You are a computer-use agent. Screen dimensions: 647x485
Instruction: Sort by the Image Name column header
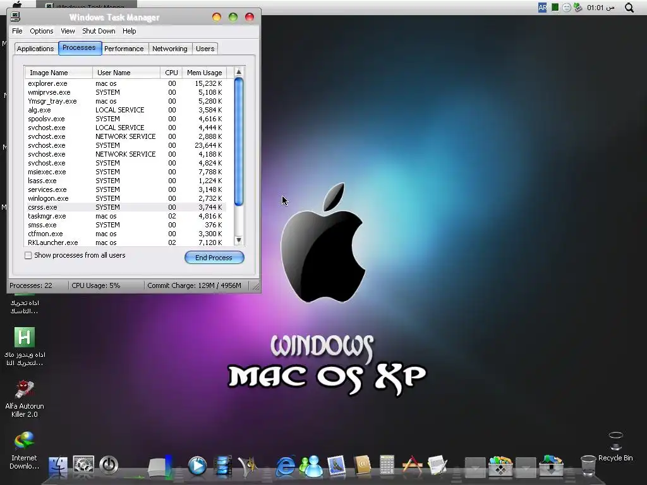click(x=59, y=73)
